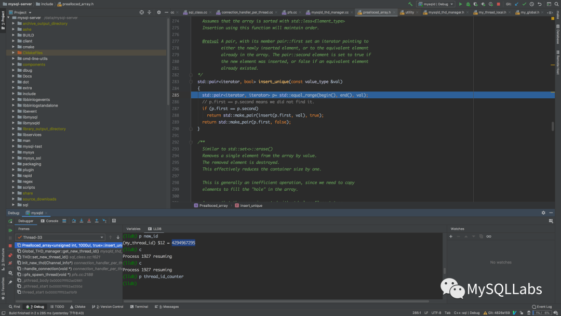
Task: Click the Step Into debugger icon
Action: [82, 220]
